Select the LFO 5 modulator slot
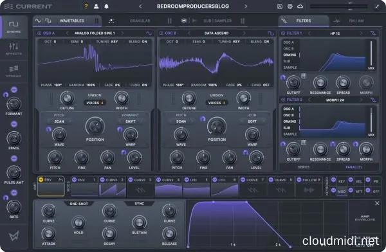Screen dimensions: 386x252 click(x=196, y=186)
